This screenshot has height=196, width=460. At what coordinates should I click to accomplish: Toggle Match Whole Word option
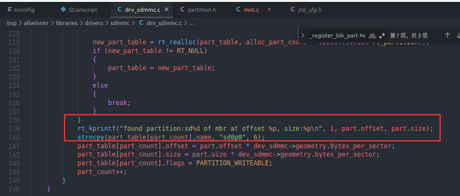372,36
